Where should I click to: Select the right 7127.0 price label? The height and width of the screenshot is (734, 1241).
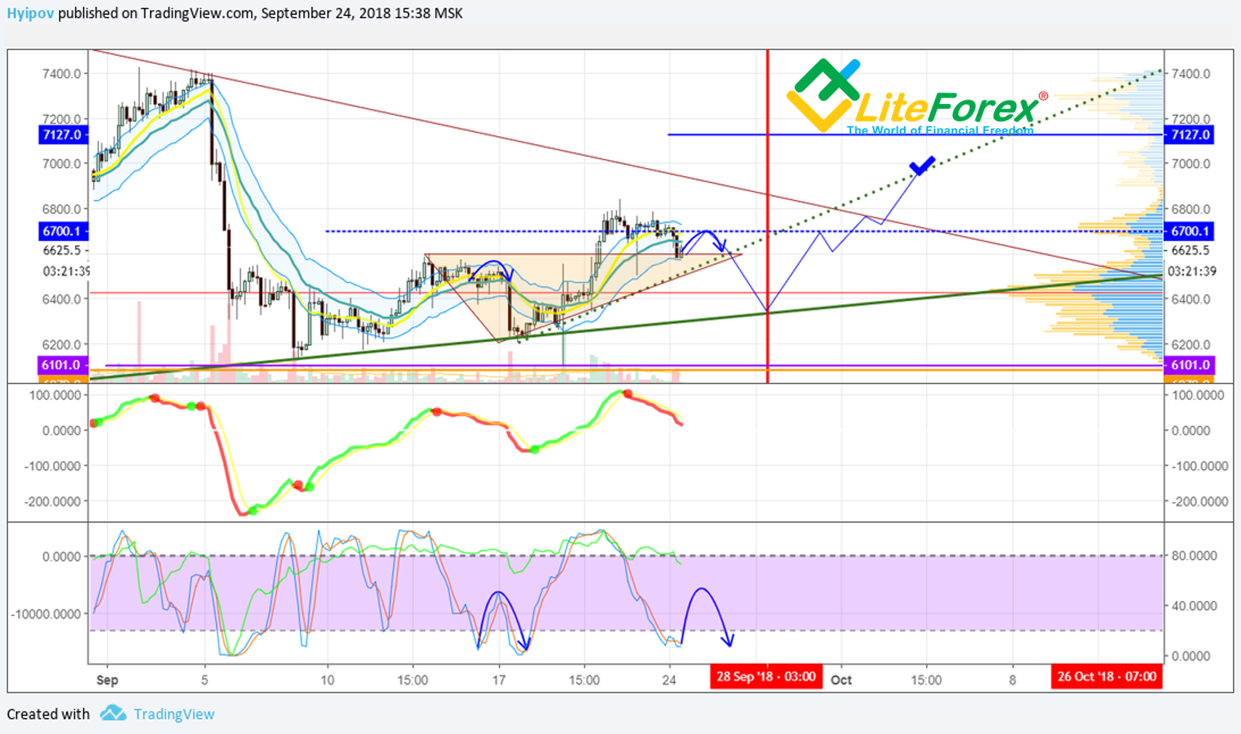1189,135
